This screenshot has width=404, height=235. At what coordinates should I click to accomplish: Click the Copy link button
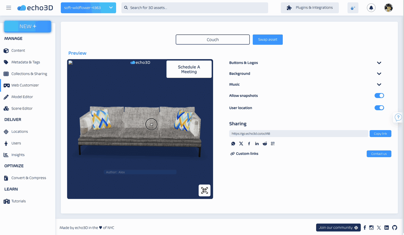tap(380, 133)
